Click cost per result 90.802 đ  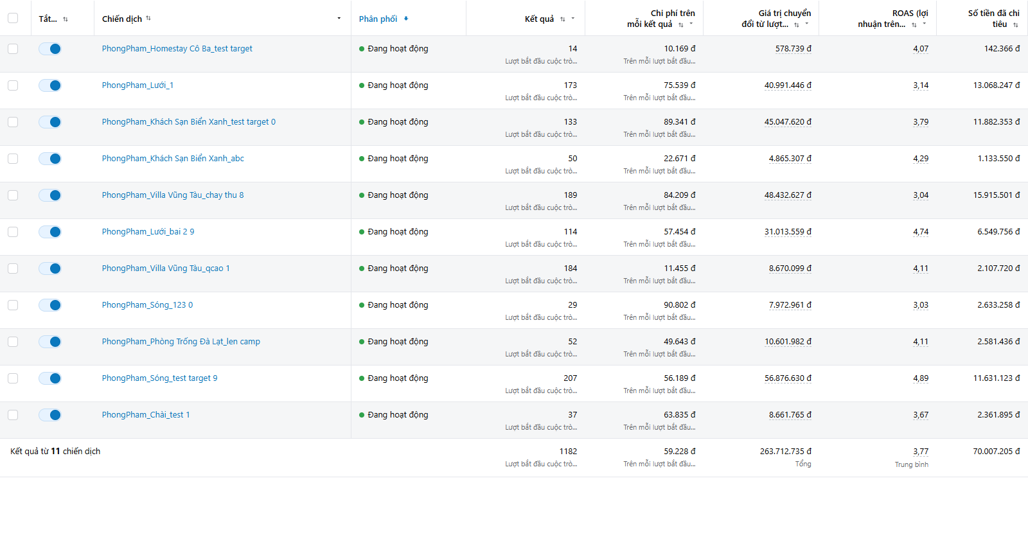679,305
